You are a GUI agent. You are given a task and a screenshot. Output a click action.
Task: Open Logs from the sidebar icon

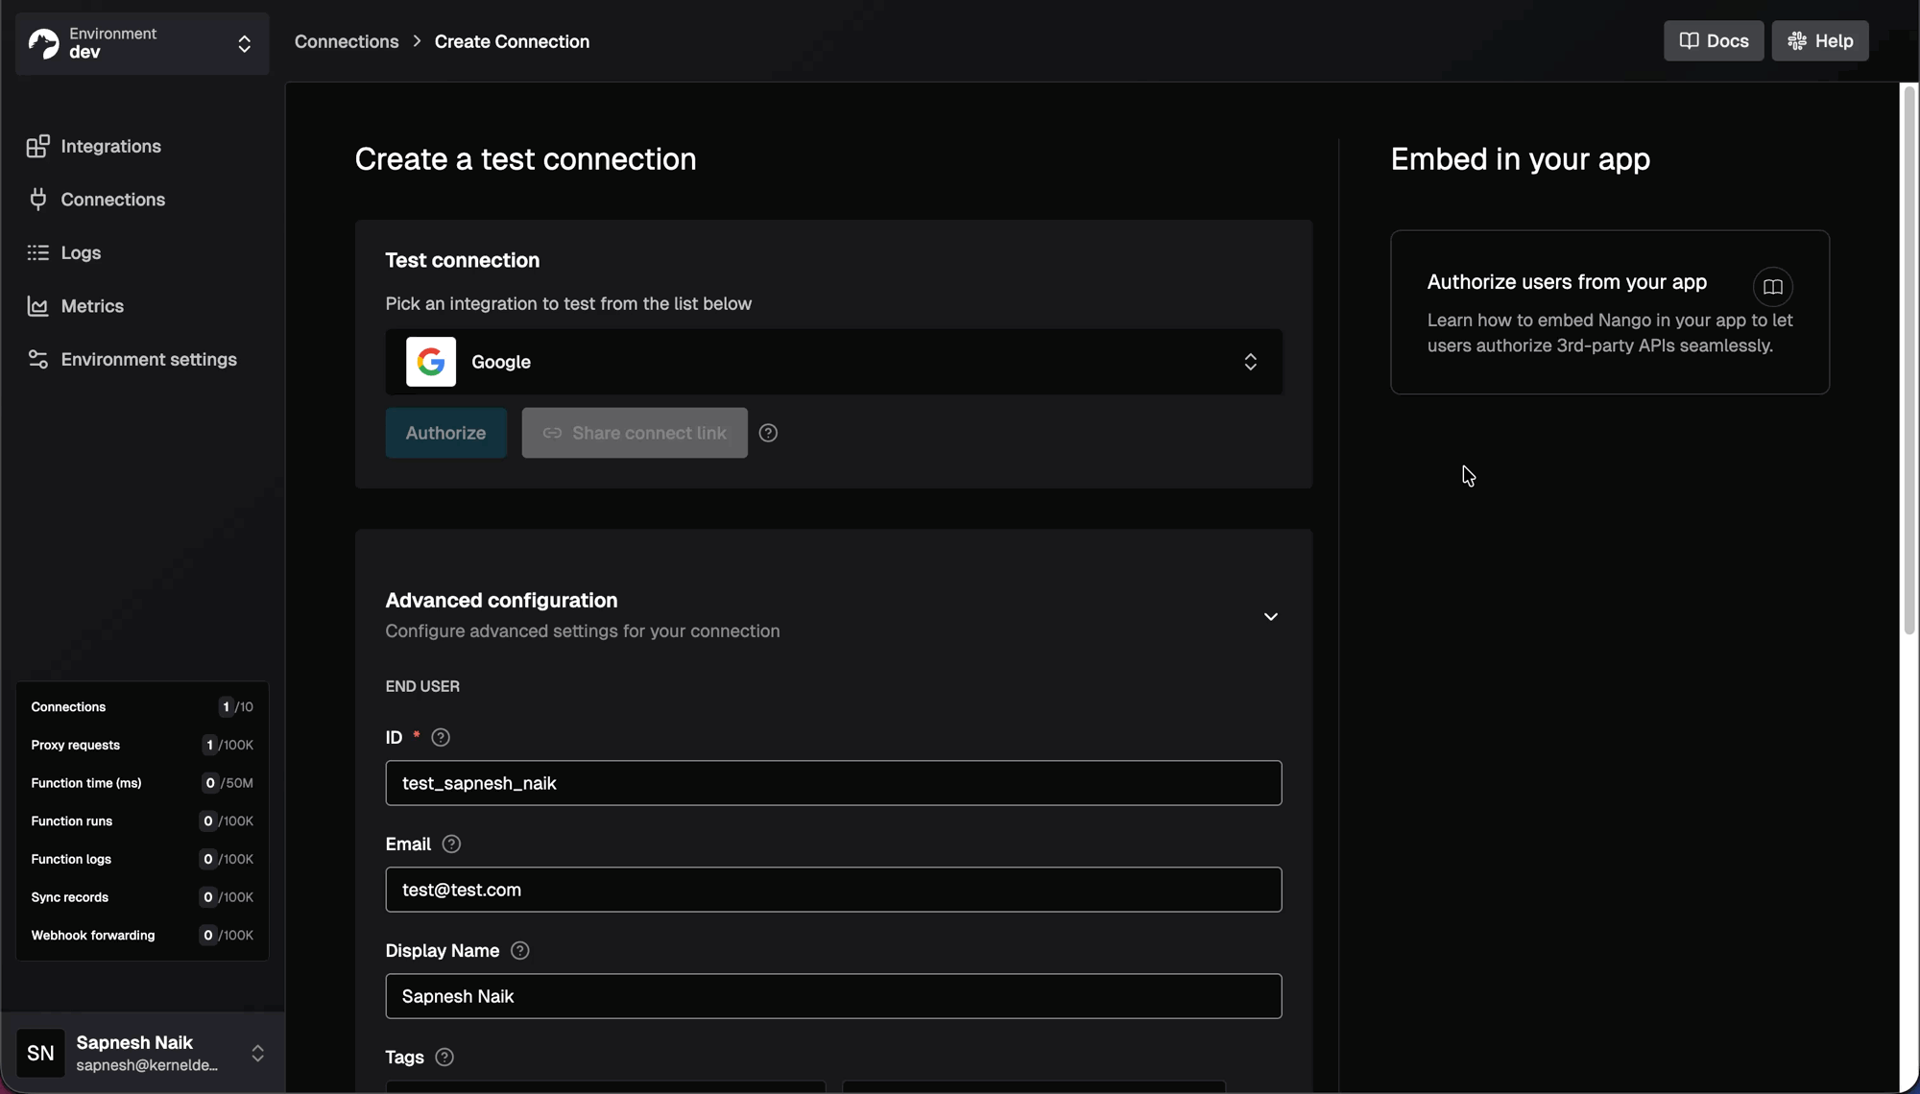coord(37,252)
